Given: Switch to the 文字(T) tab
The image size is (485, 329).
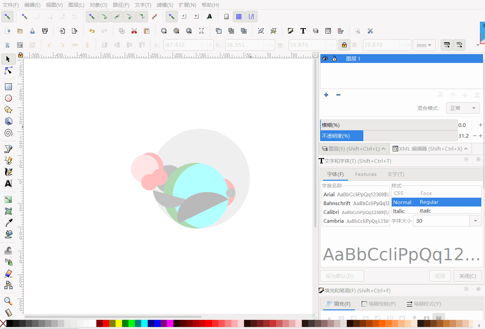Looking at the screenshot, I should tap(396, 174).
